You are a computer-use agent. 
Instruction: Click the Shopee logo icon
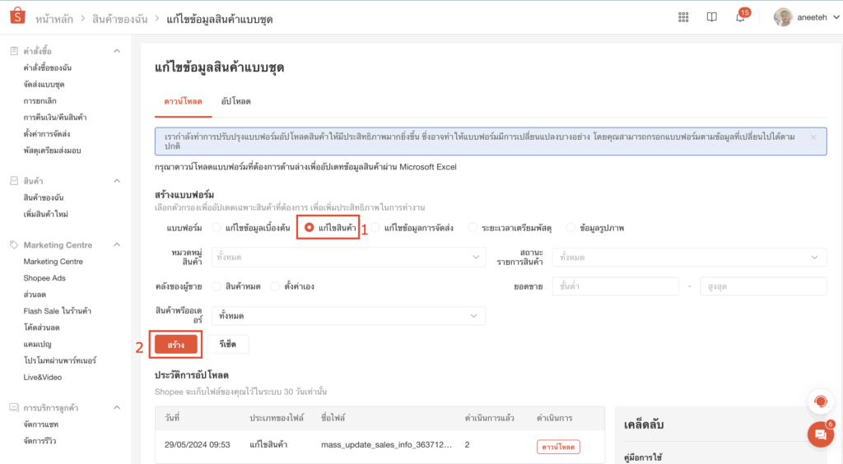click(17, 16)
